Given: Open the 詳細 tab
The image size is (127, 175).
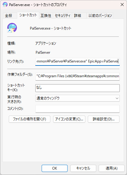Looking at the screenshot, I should tap(78, 15).
